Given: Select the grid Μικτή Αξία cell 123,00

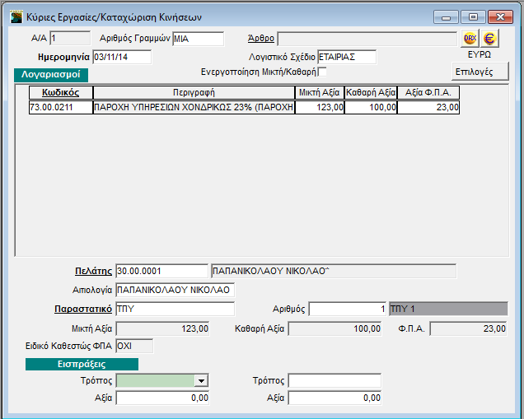Looking at the screenshot, I should pyautogui.click(x=320, y=107).
